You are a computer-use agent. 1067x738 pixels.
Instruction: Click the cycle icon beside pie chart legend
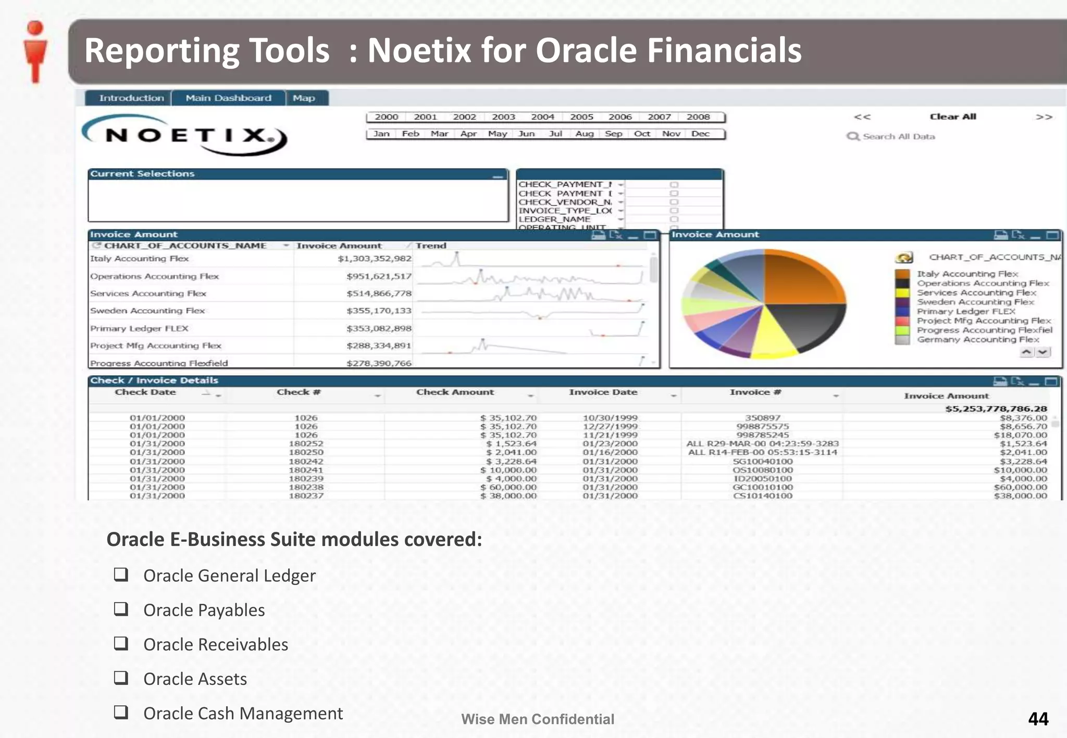pyautogui.click(x=904, y=257)
